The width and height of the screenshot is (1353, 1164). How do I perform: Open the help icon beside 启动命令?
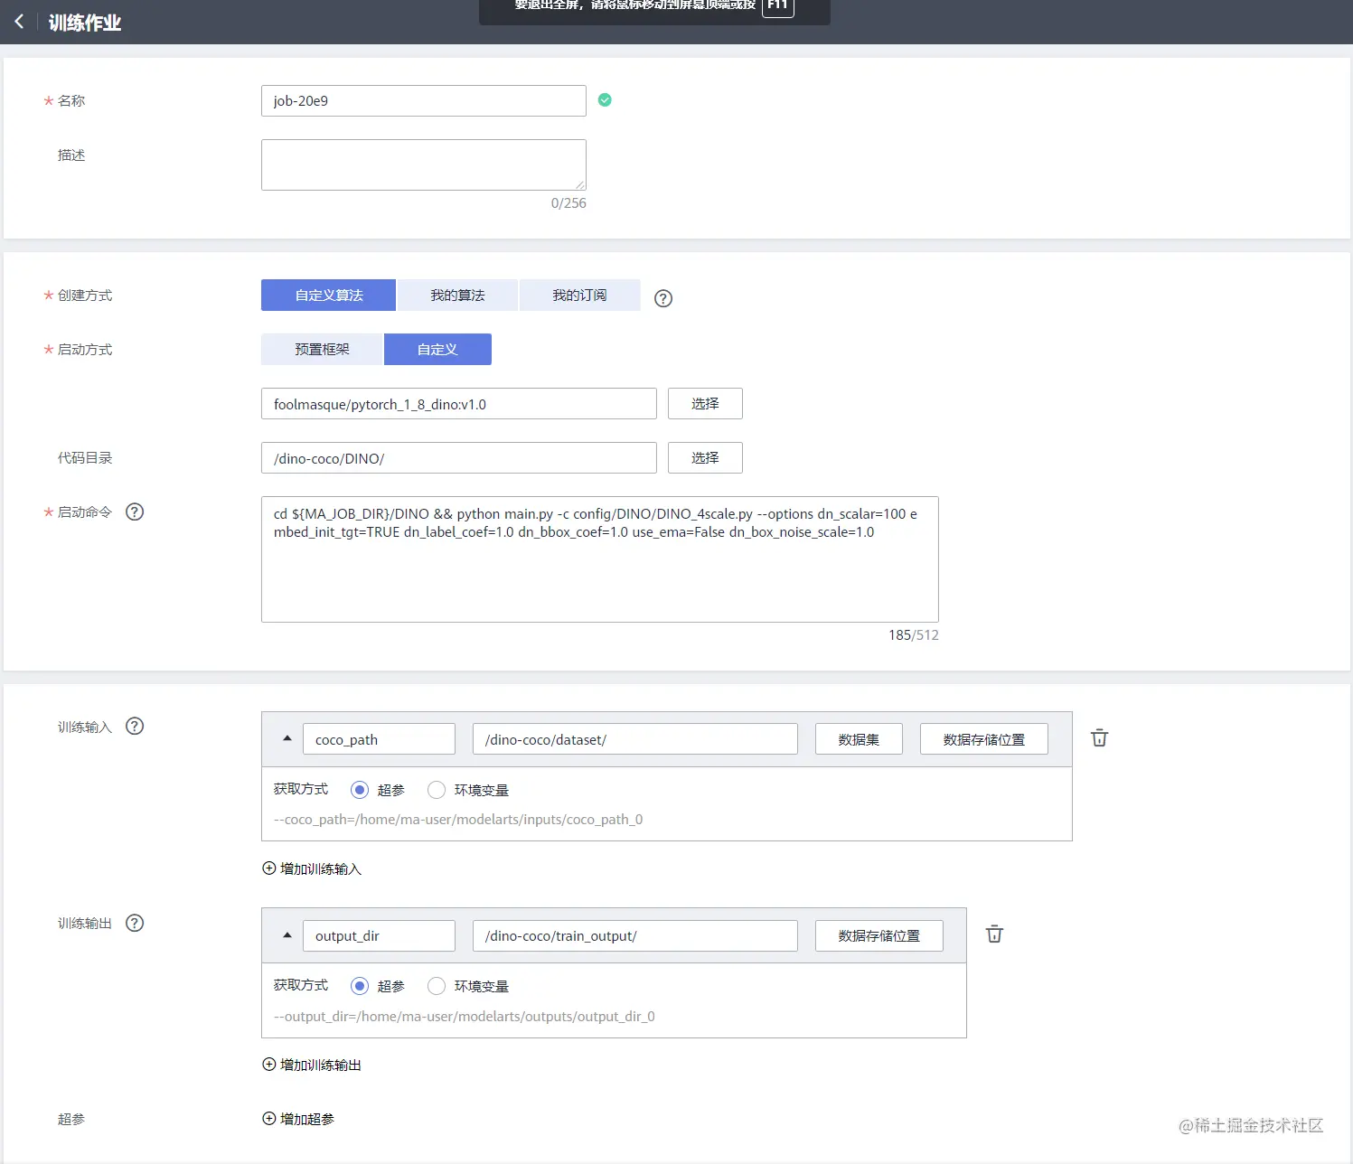(135, 512)
